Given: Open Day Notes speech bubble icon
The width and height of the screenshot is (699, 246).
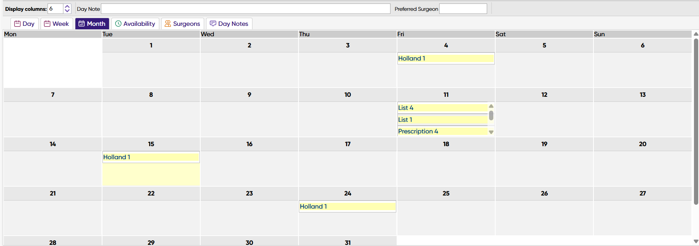Looking at the screenshot, I should (x=213, y=24).
